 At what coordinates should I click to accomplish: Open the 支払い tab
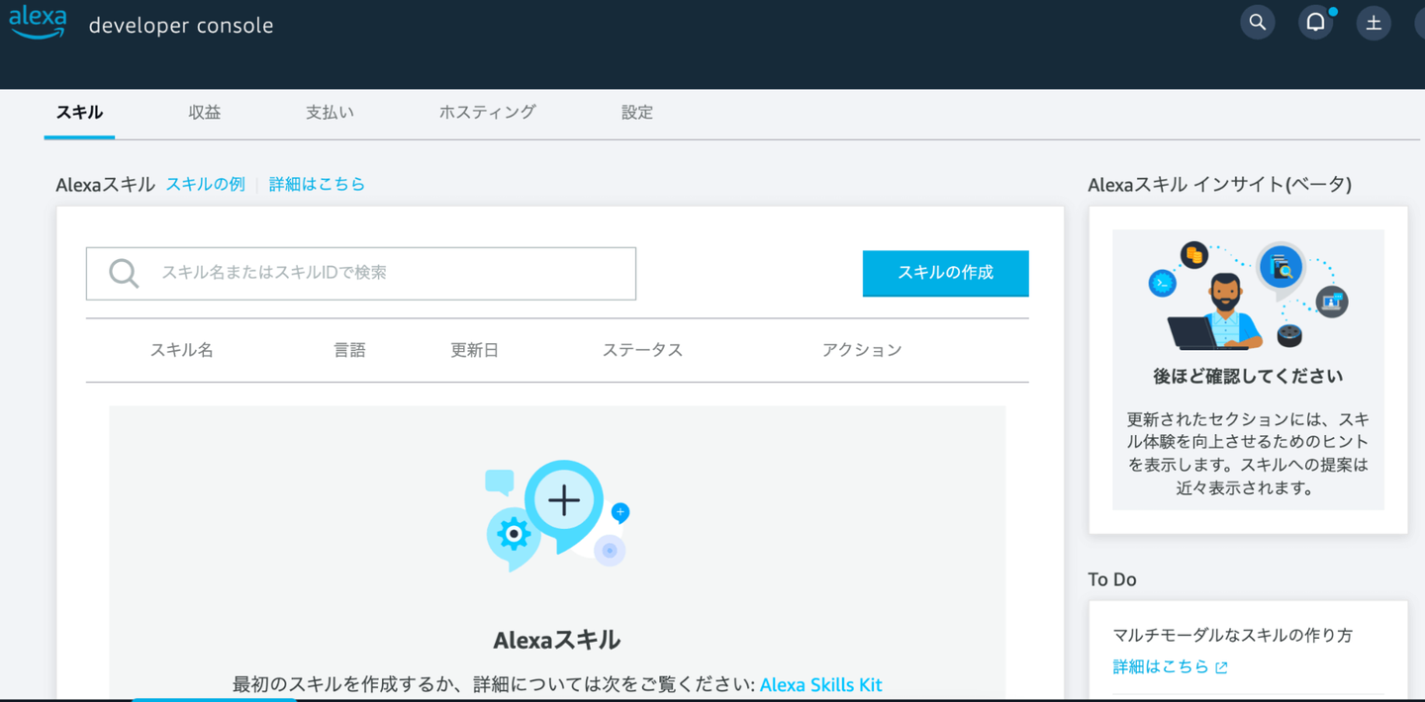click(330, 113)
